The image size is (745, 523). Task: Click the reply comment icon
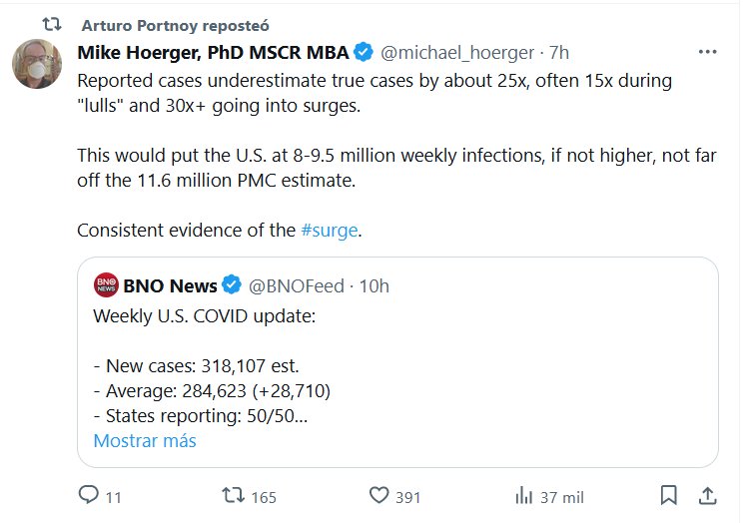click(89, 496)
